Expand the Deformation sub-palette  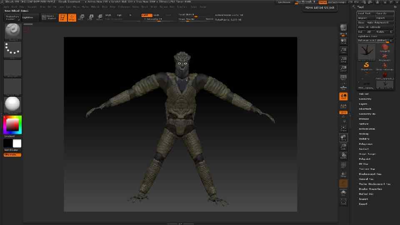pyautogui.click(x=367, y=129)
